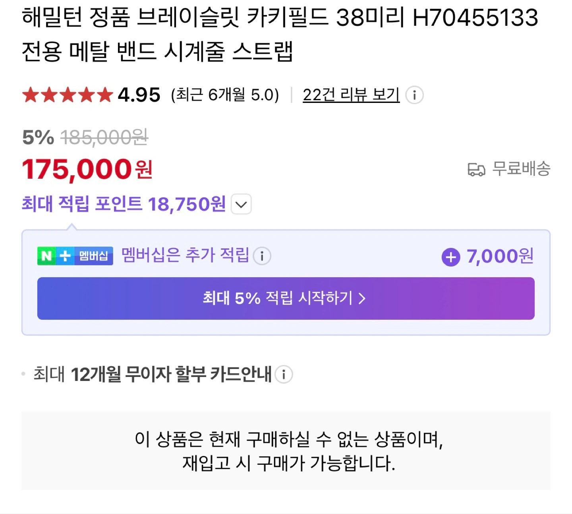Open 12개월 무이자 할부 카드안내 text
Image resolution: width=572 pixels, height=514 pixels.
[x=171, y=374]
